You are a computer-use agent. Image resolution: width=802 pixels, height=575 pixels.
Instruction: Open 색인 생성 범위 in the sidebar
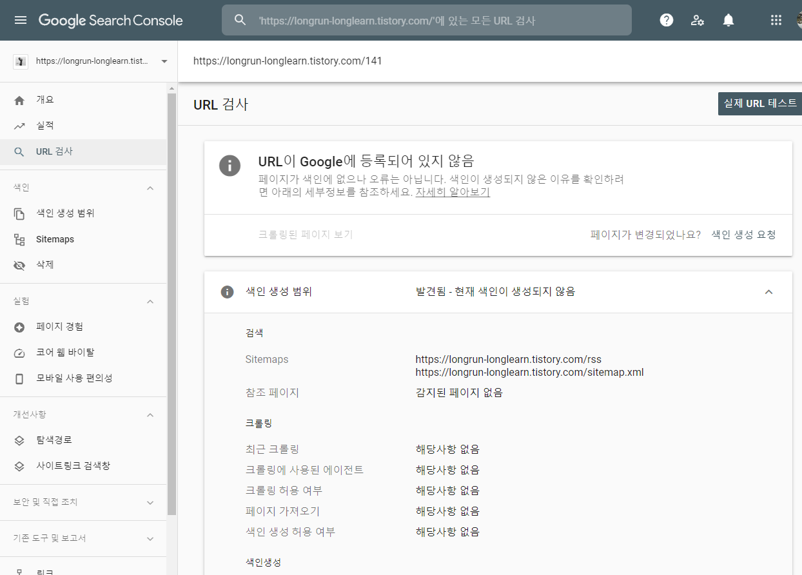tap(83, 213)
